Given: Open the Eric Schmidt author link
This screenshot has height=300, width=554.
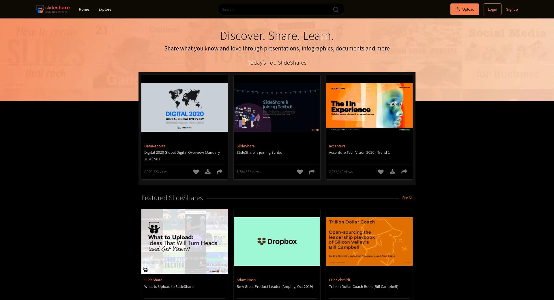Looking at the screenshot, I should [340, 280].
